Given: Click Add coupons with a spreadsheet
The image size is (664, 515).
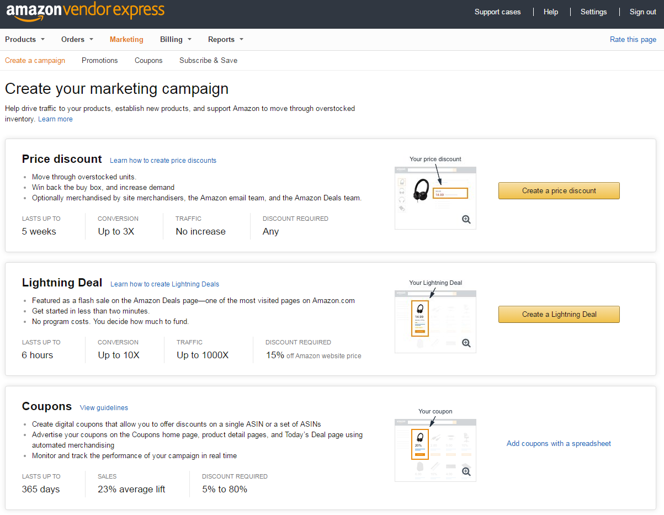Looking at the screenshot, I should tap(559, 443).
